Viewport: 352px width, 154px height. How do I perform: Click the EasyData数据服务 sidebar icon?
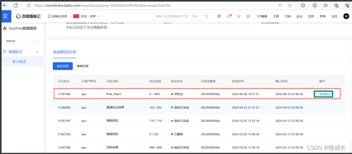click(x=5, y=28)
